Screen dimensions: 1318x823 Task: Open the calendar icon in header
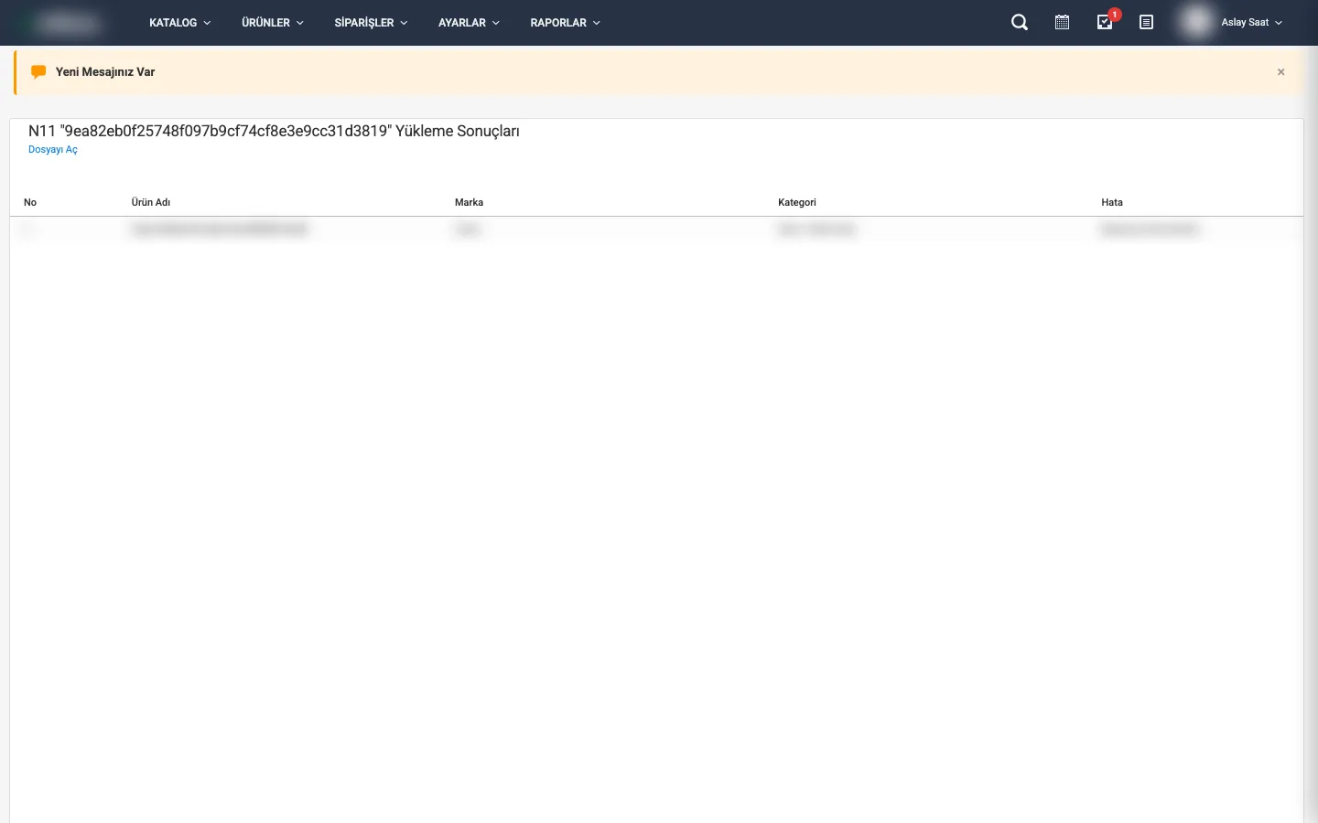[1062, 23]
